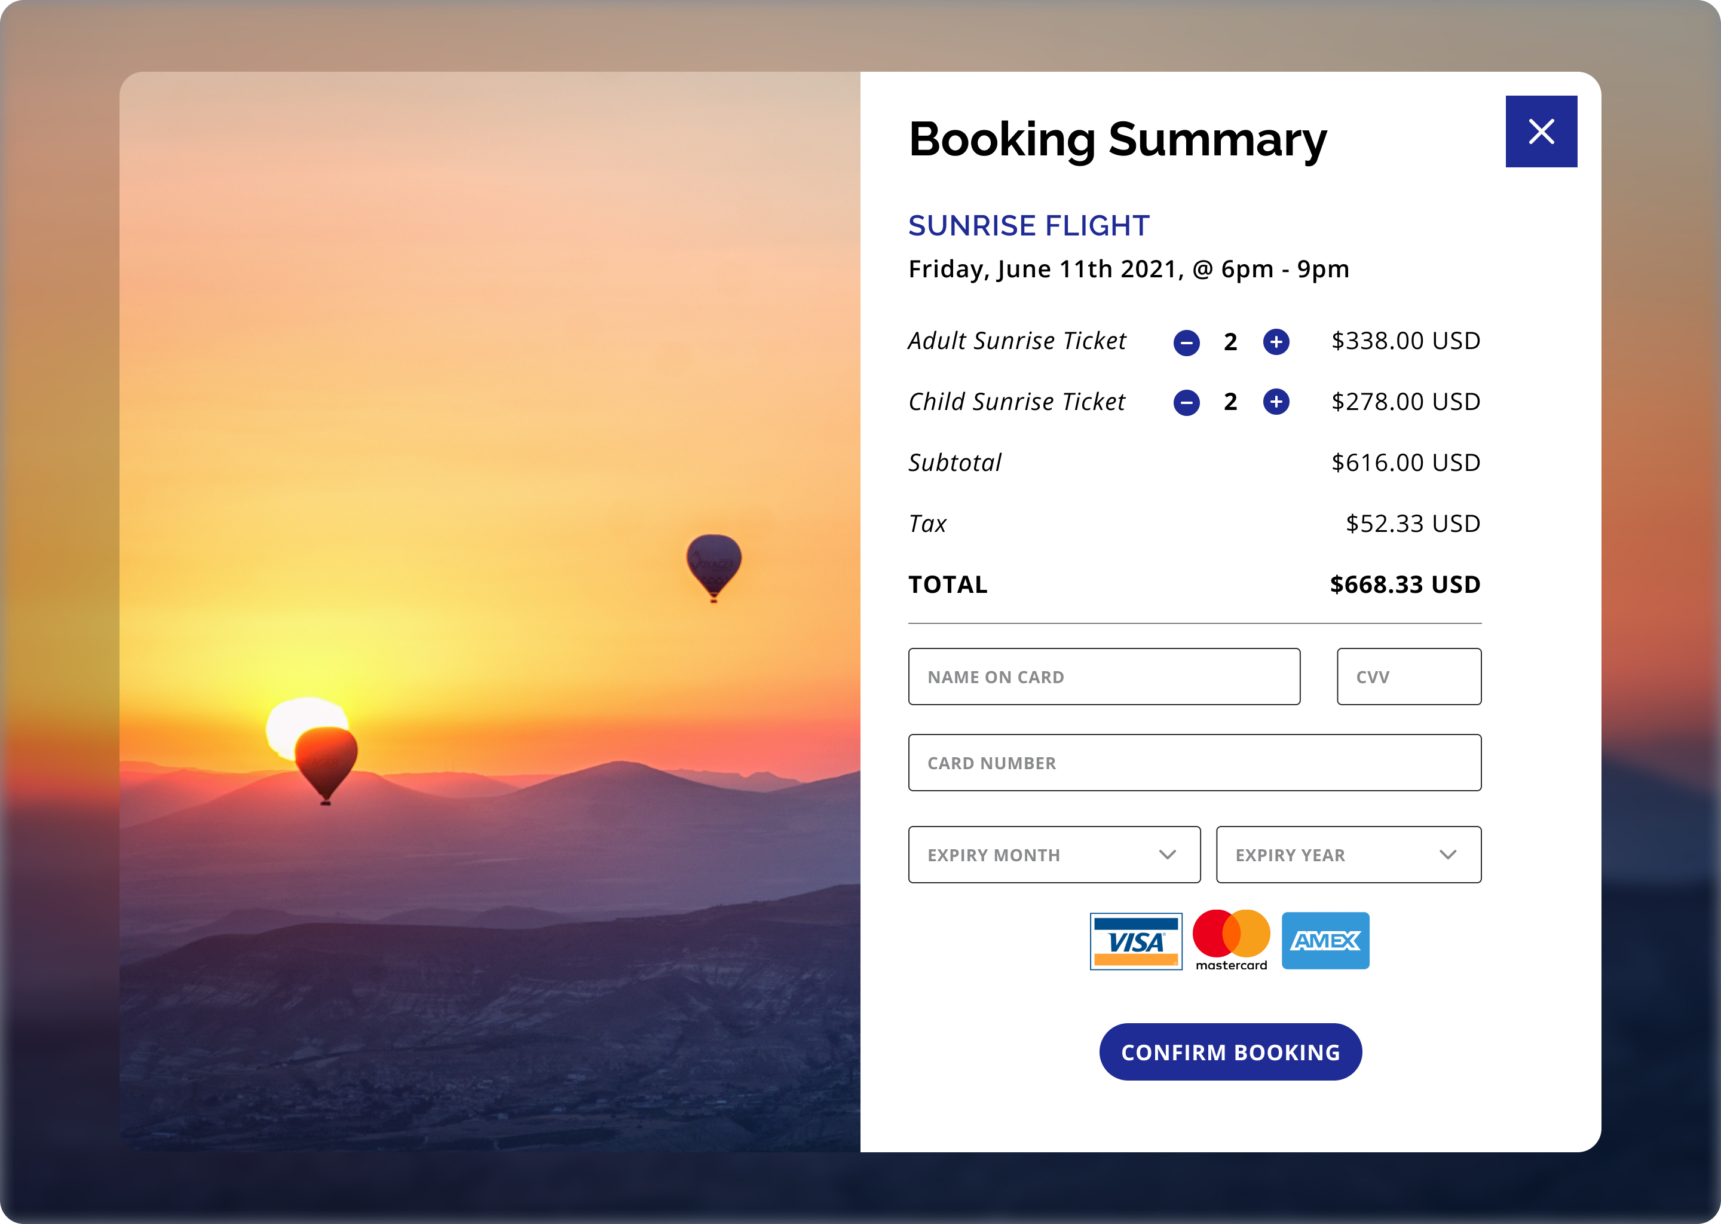Increase Child Sunrise Ticket quantity
1721x1224 pixels.
1276,402
